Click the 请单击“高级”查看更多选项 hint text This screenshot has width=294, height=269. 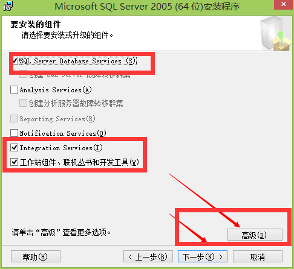tap(61, 232)
